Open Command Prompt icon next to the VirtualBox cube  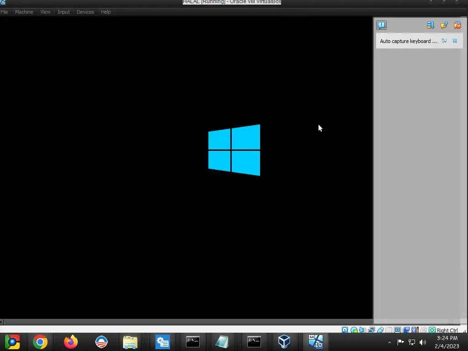point(254,342)
